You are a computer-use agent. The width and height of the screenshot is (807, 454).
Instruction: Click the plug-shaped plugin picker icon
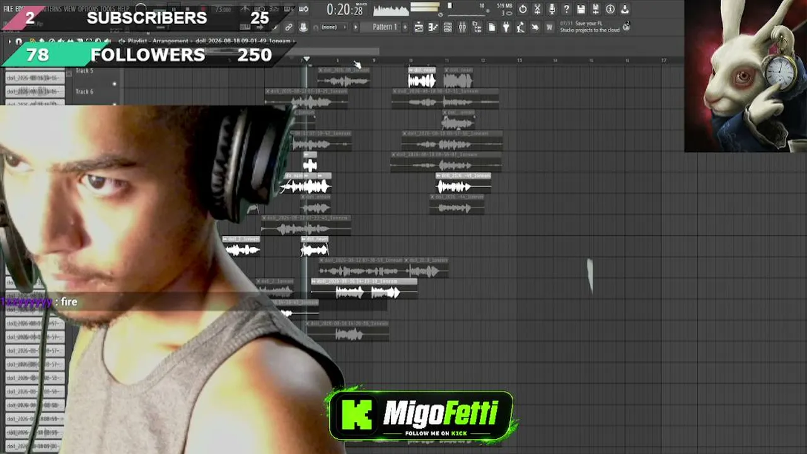(x=506, y=27)
